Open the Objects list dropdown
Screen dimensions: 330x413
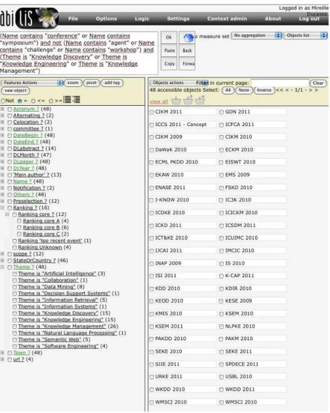click(306, 35)
